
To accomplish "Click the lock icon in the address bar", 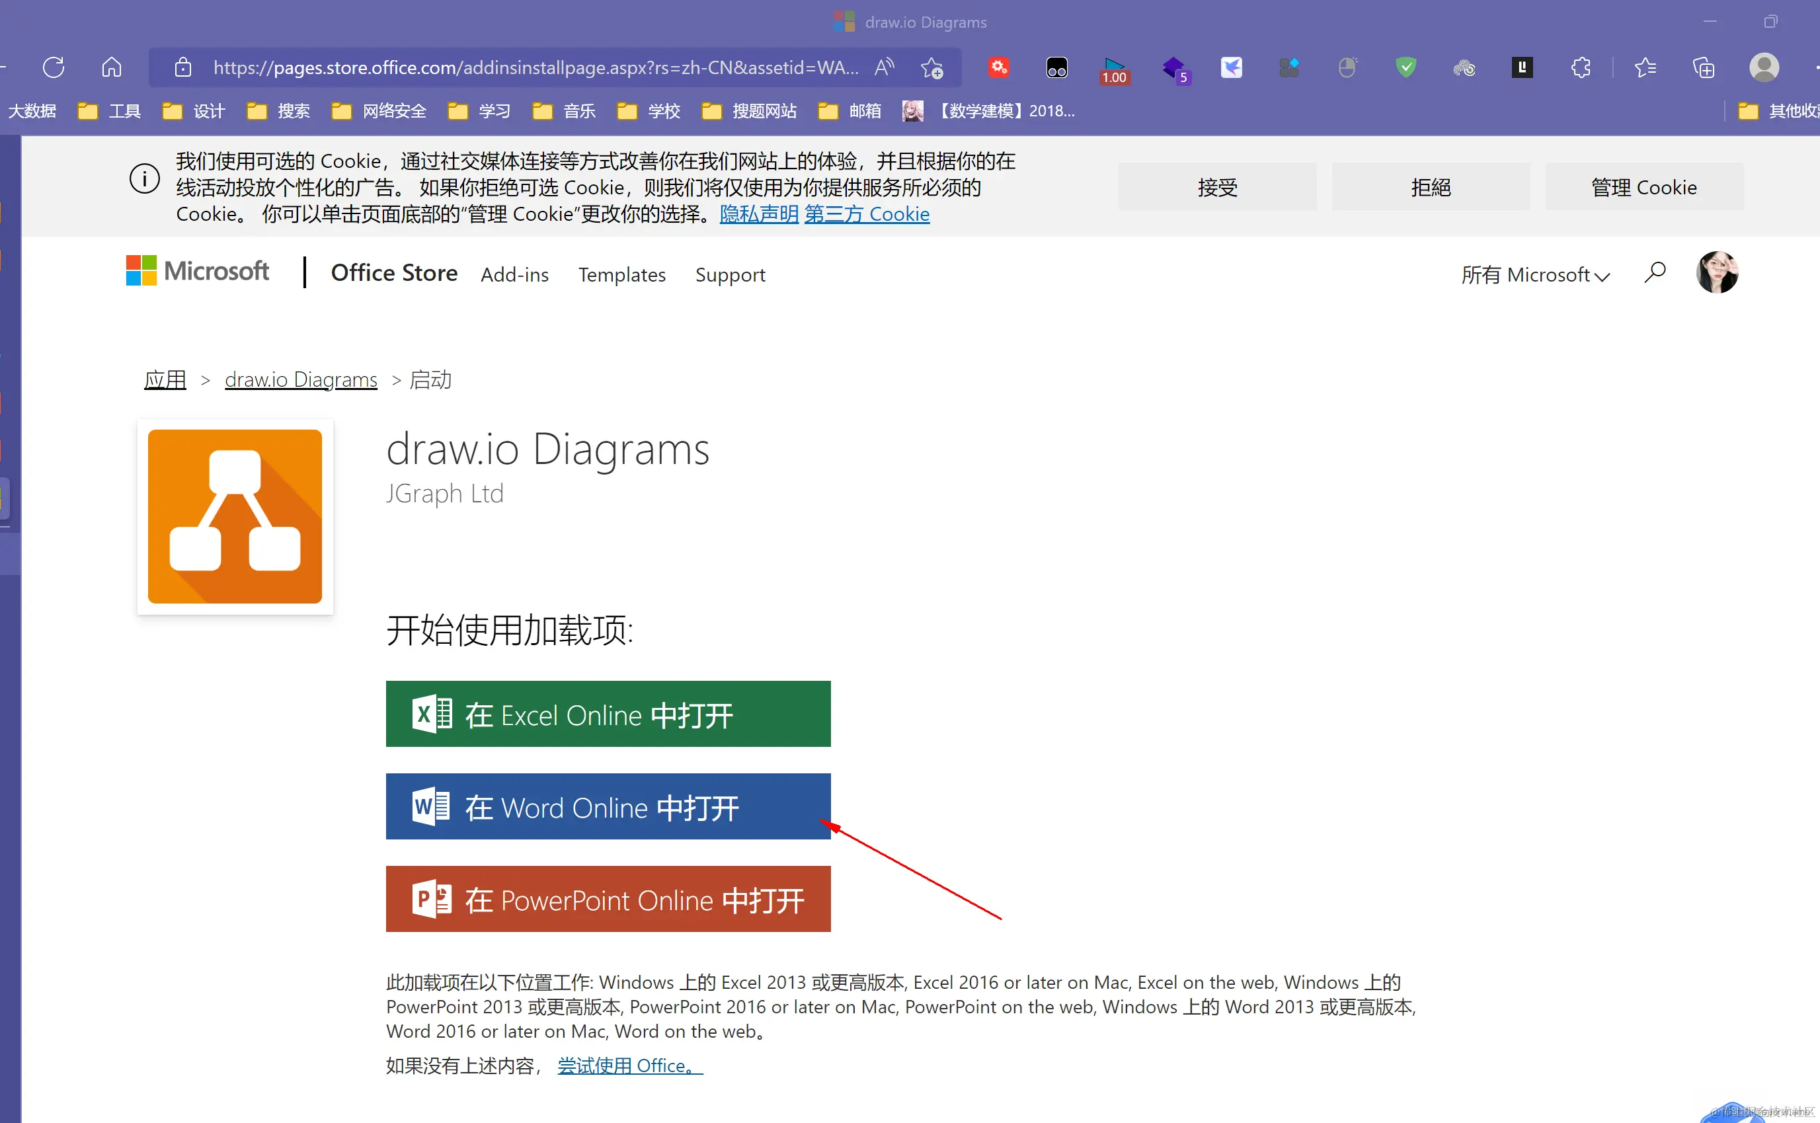I will (x=182, y=67).
